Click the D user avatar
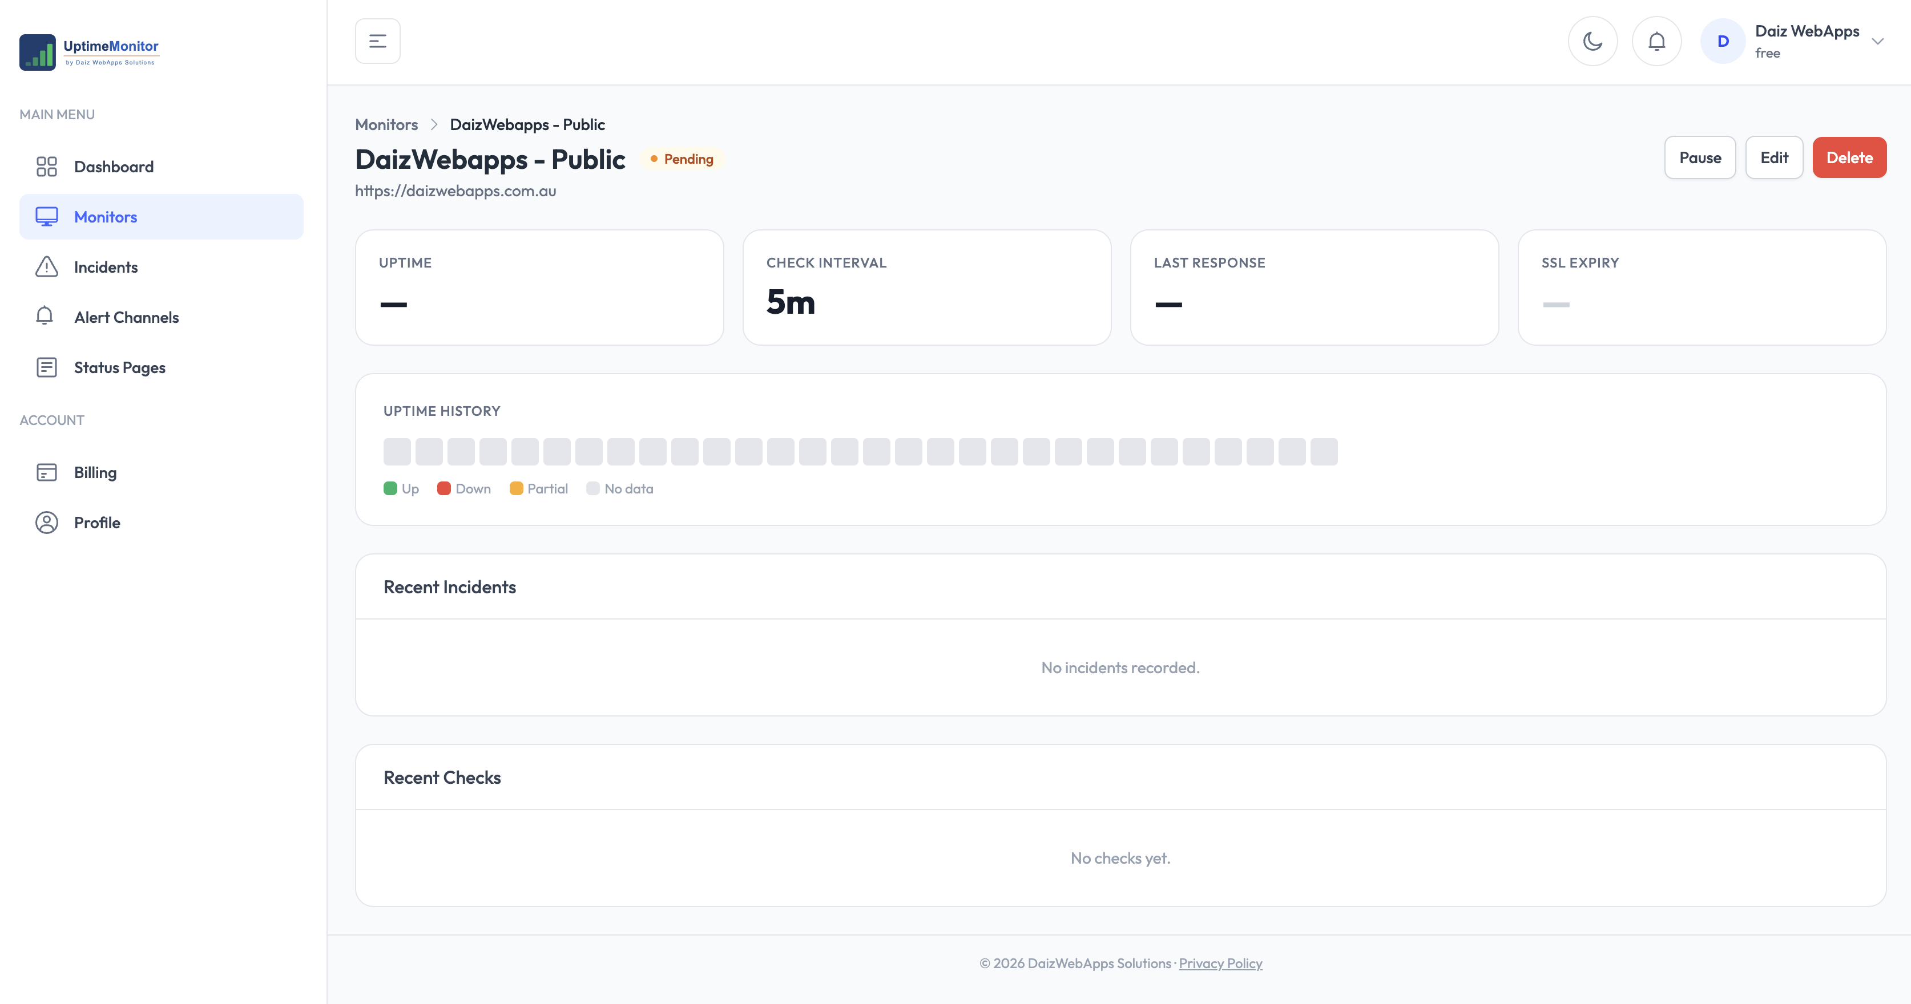1911x1004 pixels. 1723,41
